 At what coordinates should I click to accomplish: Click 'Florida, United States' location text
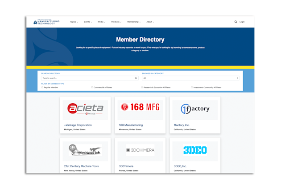(128, 171)
